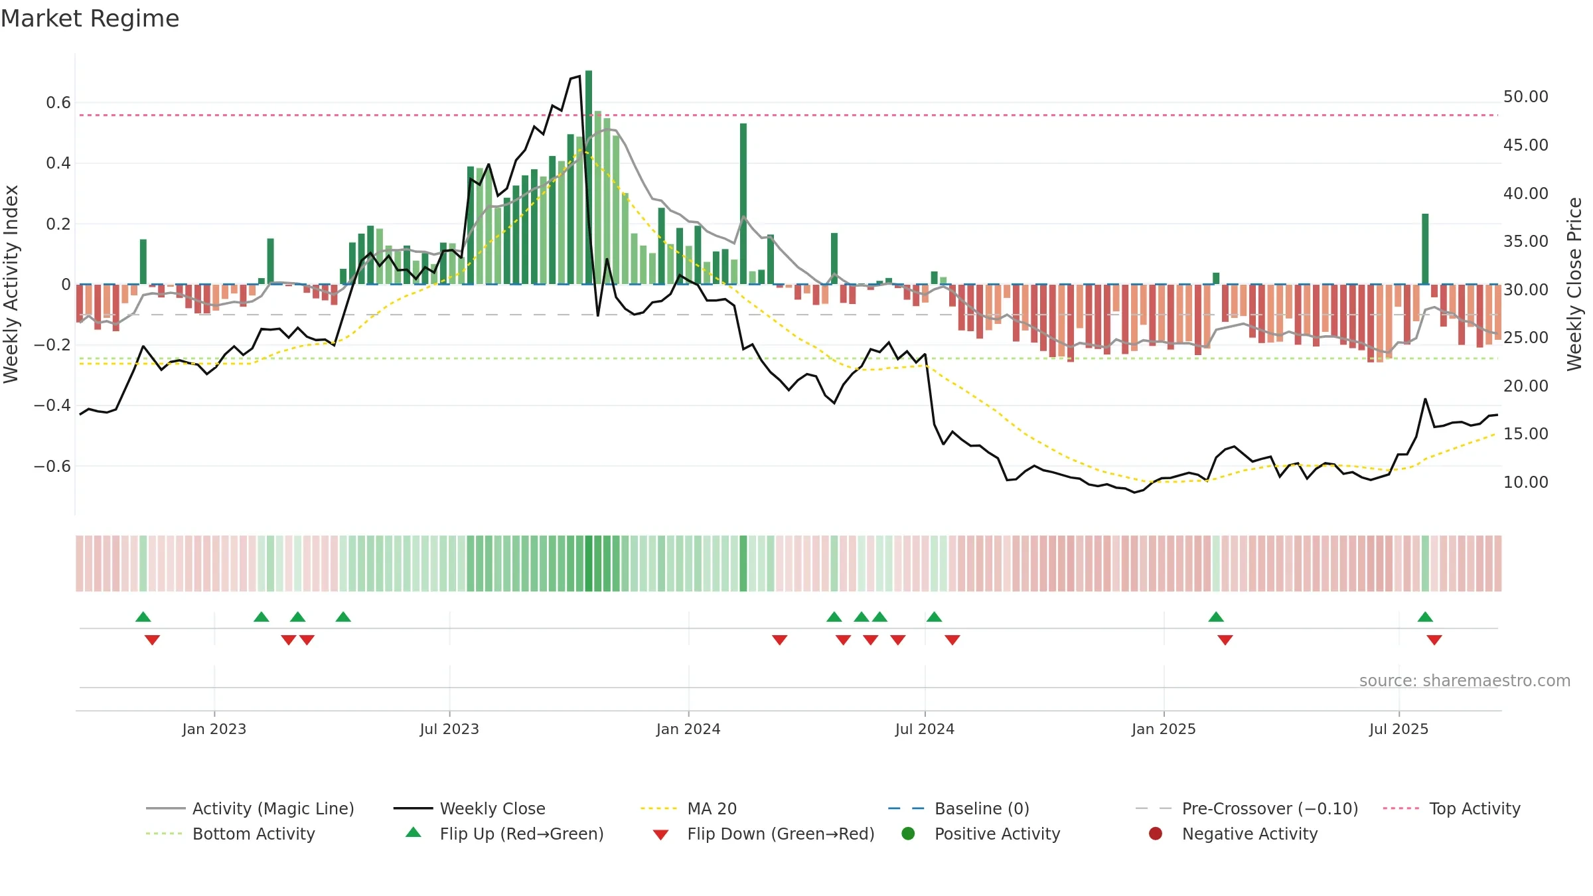The width and height of the screenshot is (1593, 896).
Task: Click the 10.00 price axis tick
Action: click(x=1526, y=483)
